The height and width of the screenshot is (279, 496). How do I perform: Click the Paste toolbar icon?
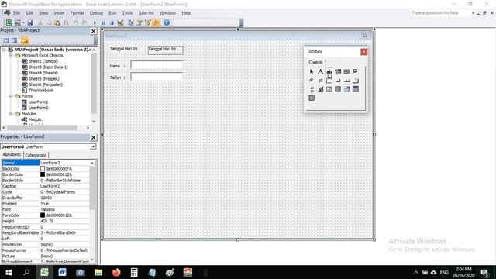tap(57, 22)
